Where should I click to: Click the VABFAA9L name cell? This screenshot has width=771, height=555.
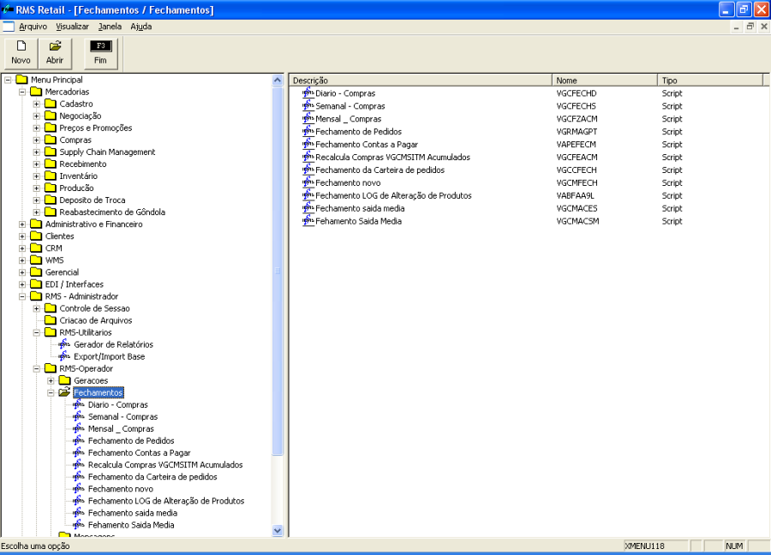(576, 195)
